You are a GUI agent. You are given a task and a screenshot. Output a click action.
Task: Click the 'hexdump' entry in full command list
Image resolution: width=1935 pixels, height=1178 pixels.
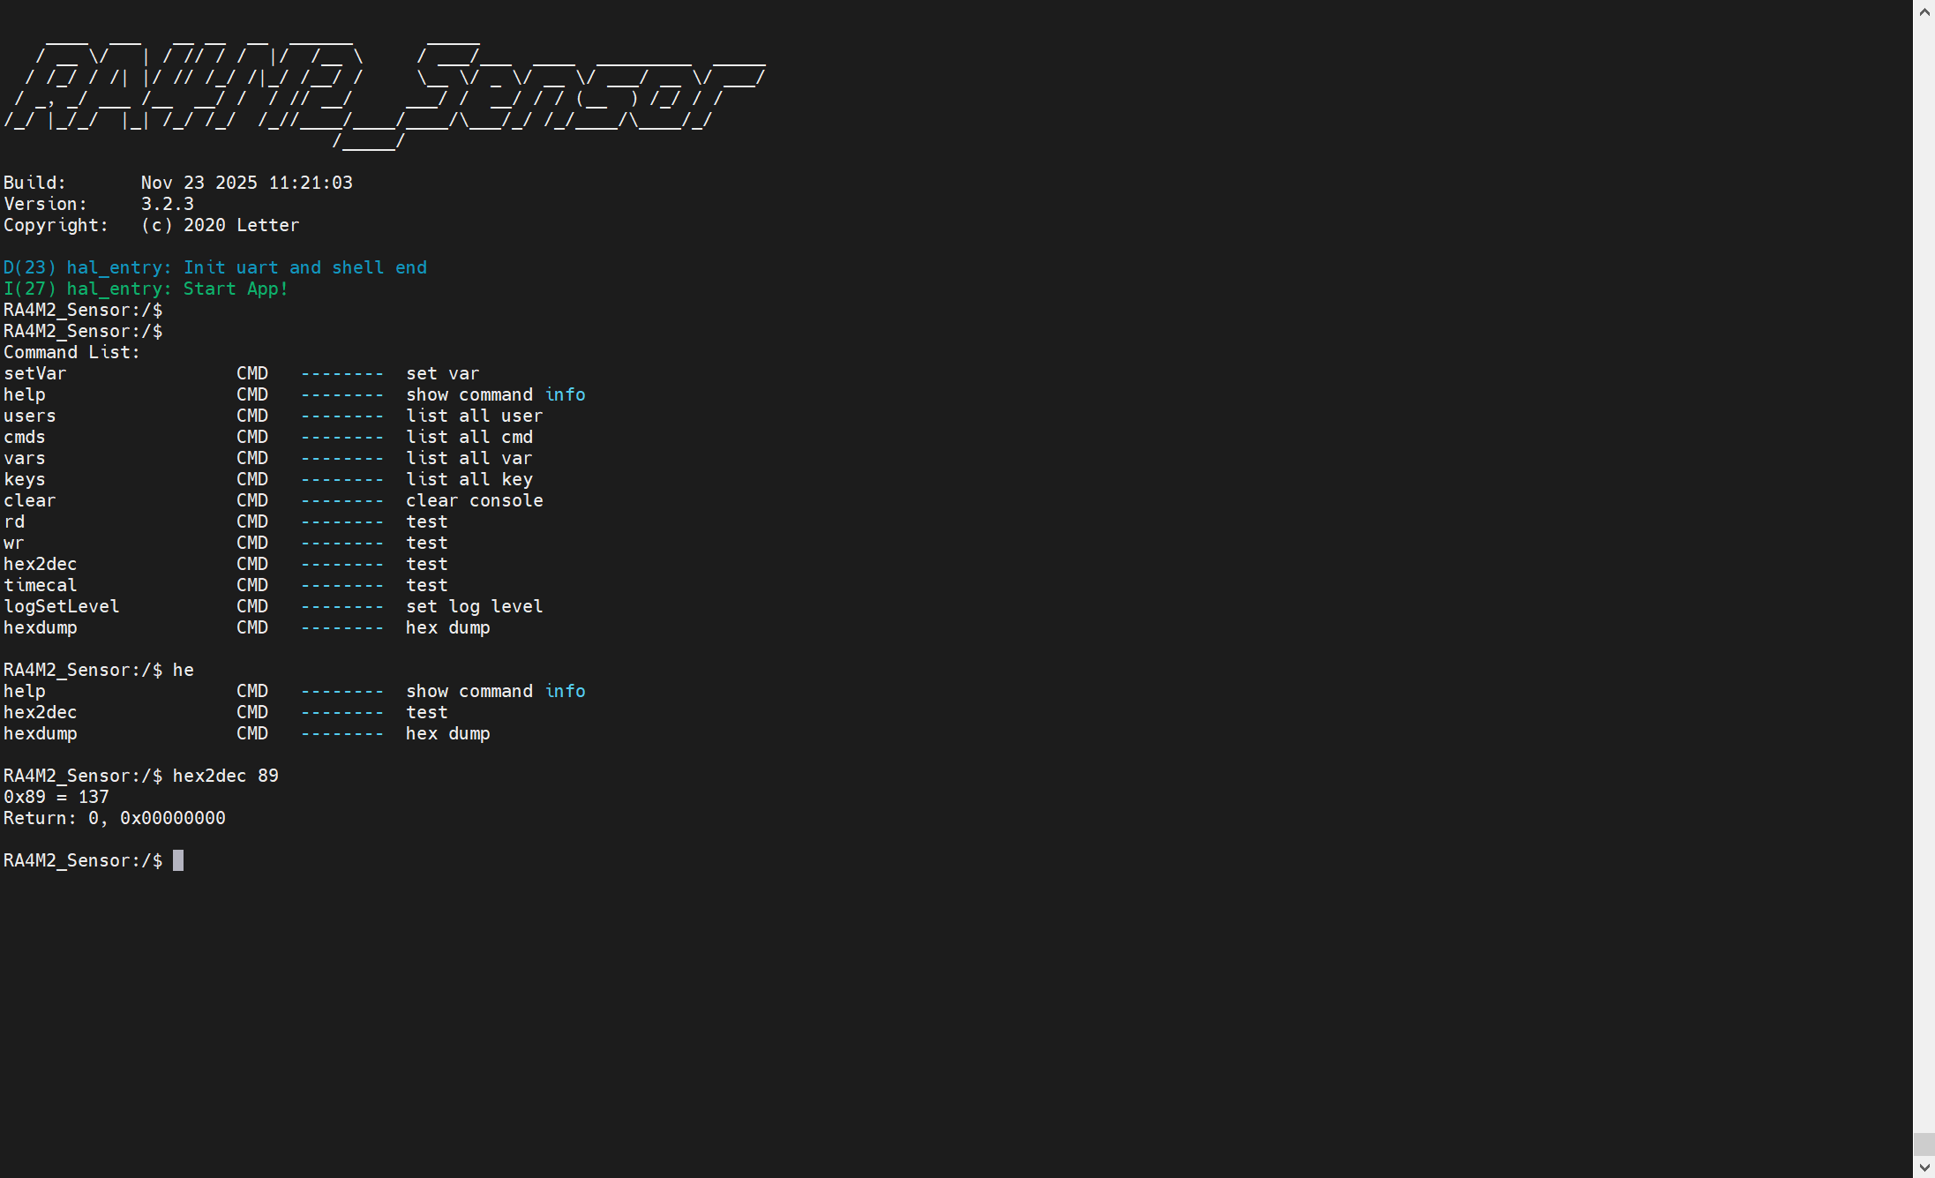coord(41,627)
